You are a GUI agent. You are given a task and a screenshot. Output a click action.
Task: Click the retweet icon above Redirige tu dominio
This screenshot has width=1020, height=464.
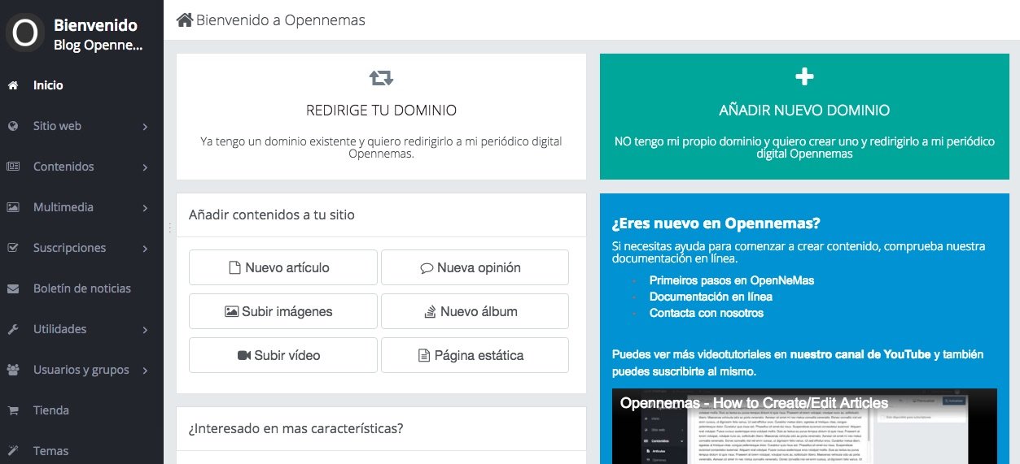pos(381,77)
